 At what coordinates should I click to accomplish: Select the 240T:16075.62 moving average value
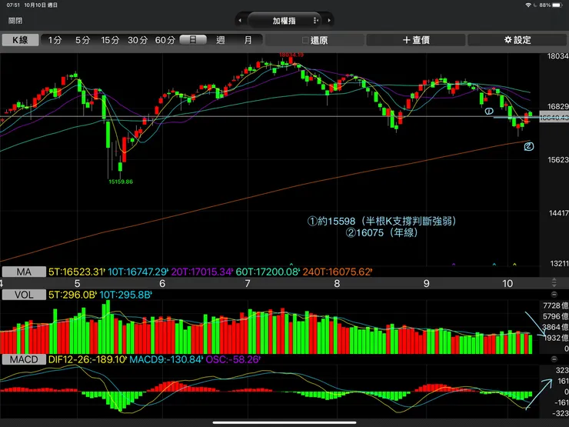coord(337,272)
